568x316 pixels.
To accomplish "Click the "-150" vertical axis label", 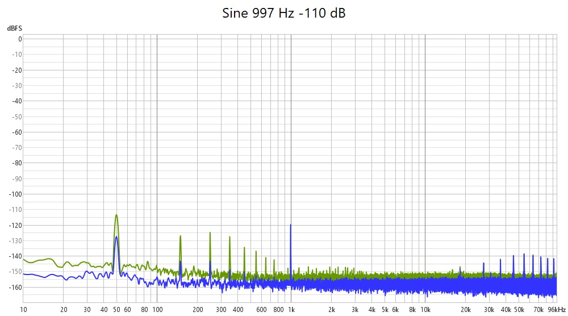I will pyautogui.click(x=15, y=272).
